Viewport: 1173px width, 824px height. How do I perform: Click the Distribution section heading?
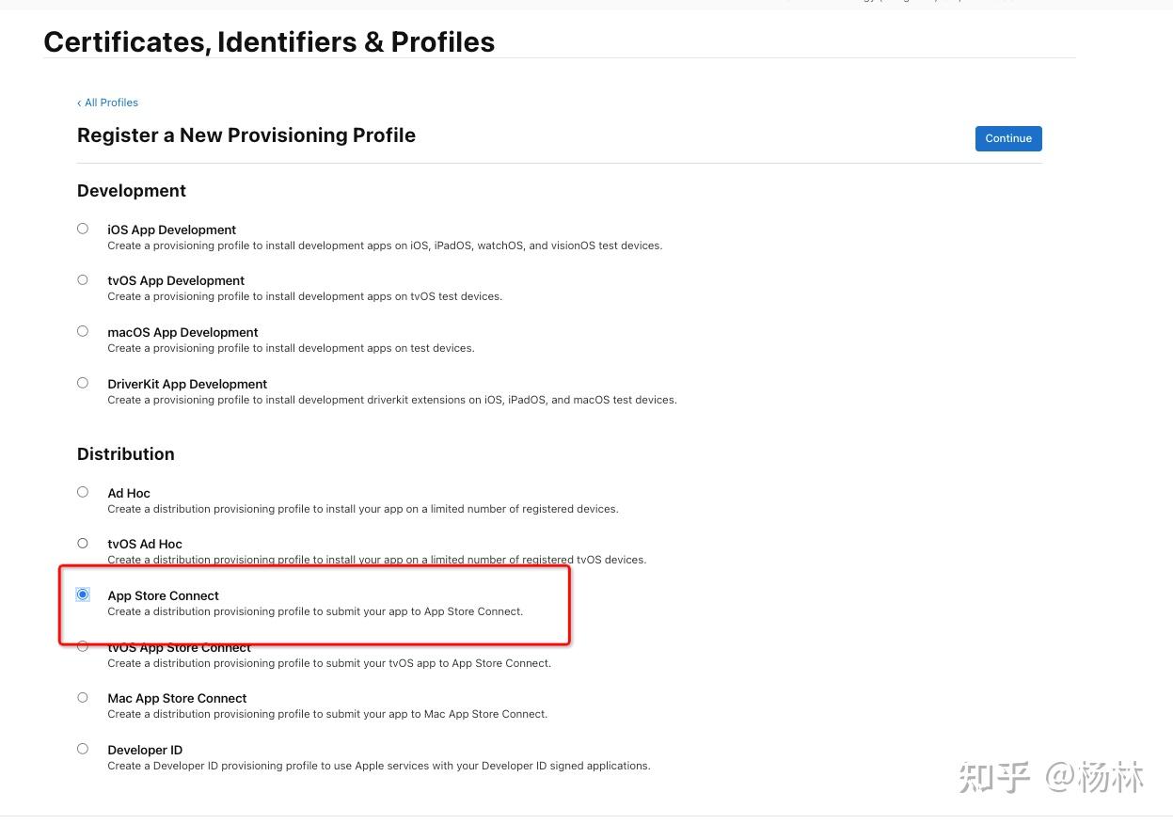(126, 454)
